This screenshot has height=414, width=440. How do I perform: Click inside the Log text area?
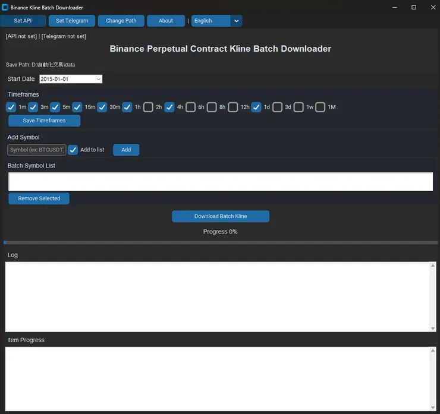[218, 297]
